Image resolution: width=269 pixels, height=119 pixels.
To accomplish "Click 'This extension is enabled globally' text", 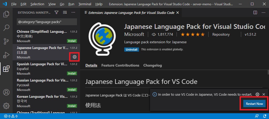I will 162,50.
